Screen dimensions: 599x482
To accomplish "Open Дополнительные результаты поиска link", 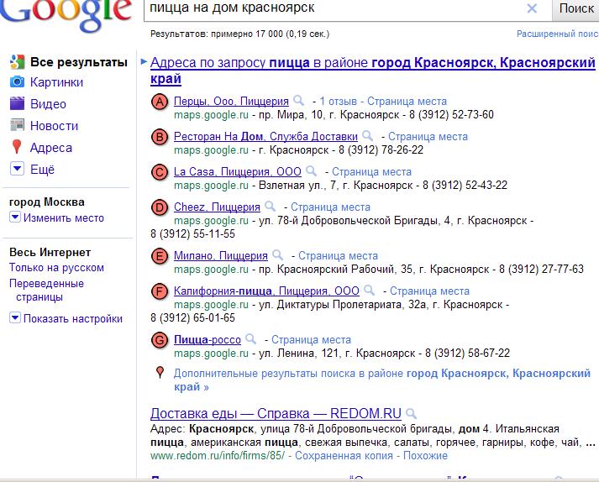I will click(382, 380).
